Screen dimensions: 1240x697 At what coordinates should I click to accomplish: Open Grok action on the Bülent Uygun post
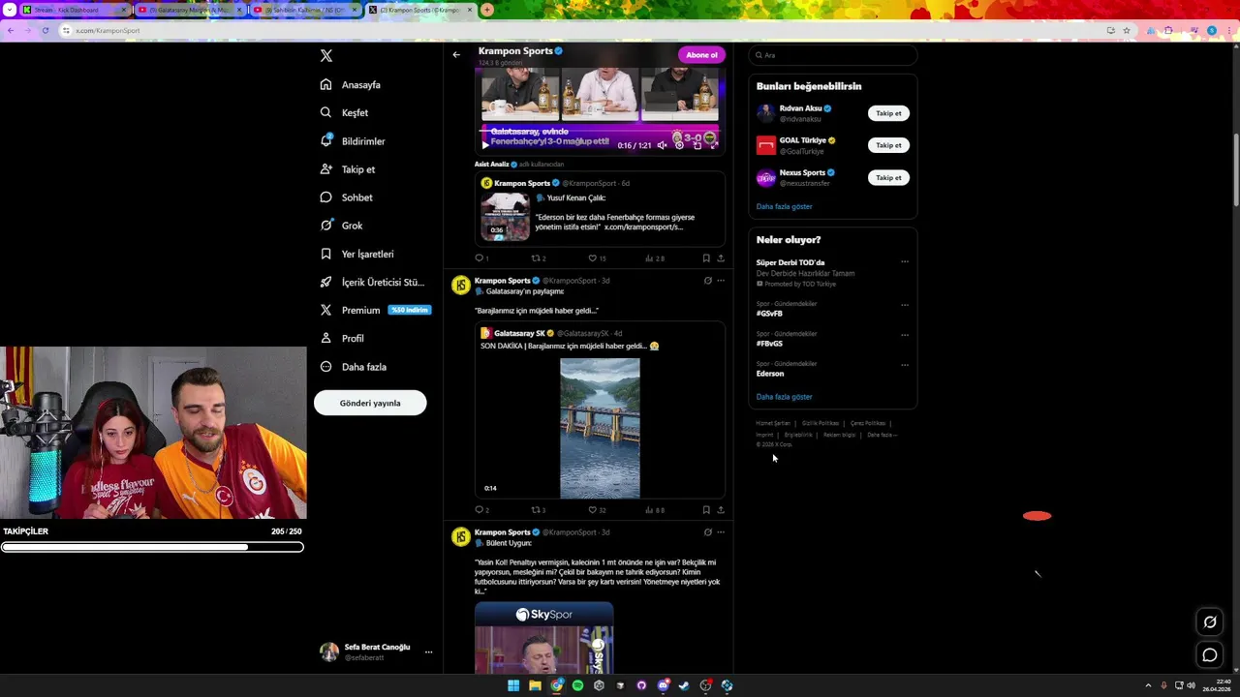pos(707,532)
